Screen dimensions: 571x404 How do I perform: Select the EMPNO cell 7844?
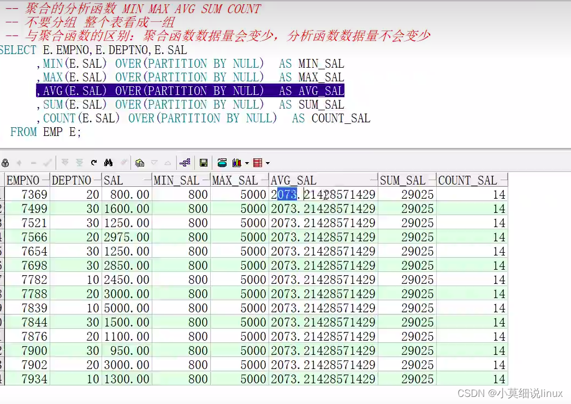point(27,323)
